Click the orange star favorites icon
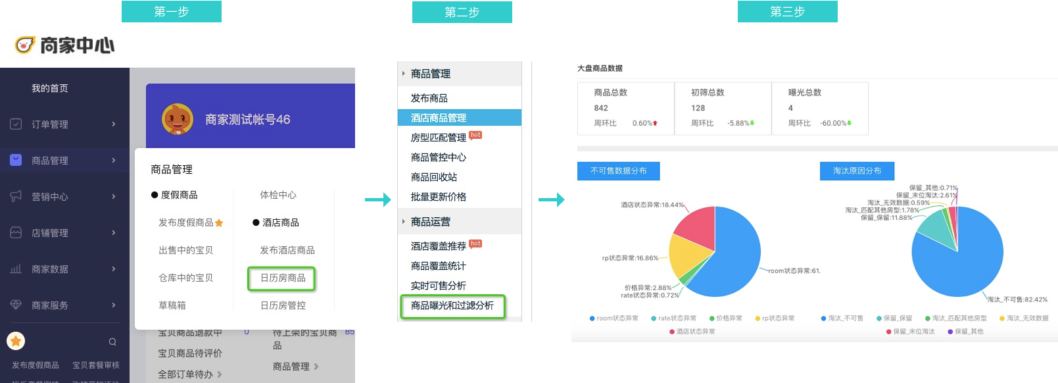Screen dimensions: 1058x383 coord(16,341)
